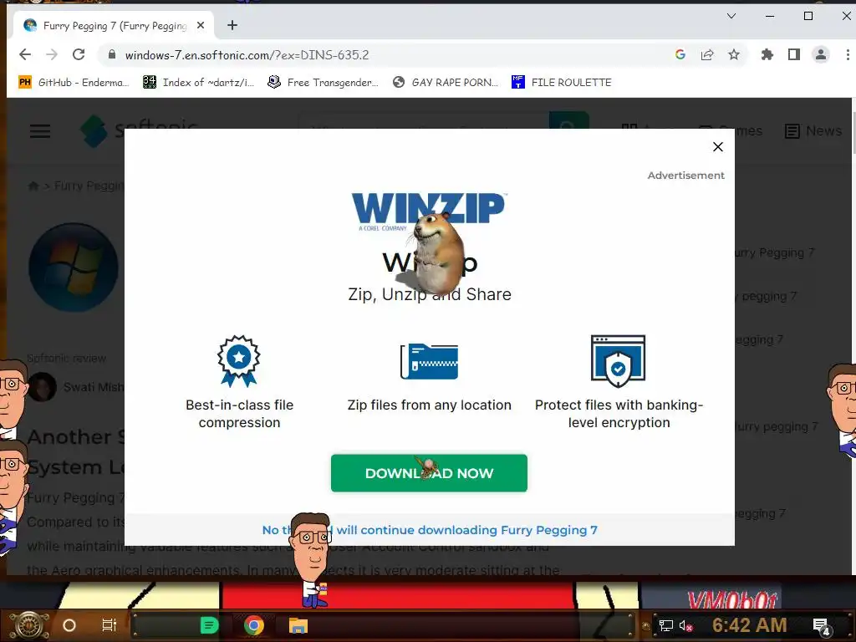Screen dimensions: 856x642
Task: Click the shield encryption icon
Action: (x=618, y=361)
